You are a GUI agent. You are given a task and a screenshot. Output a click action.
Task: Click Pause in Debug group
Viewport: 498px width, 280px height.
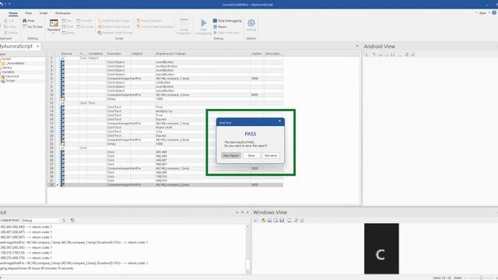click(219, 26)
